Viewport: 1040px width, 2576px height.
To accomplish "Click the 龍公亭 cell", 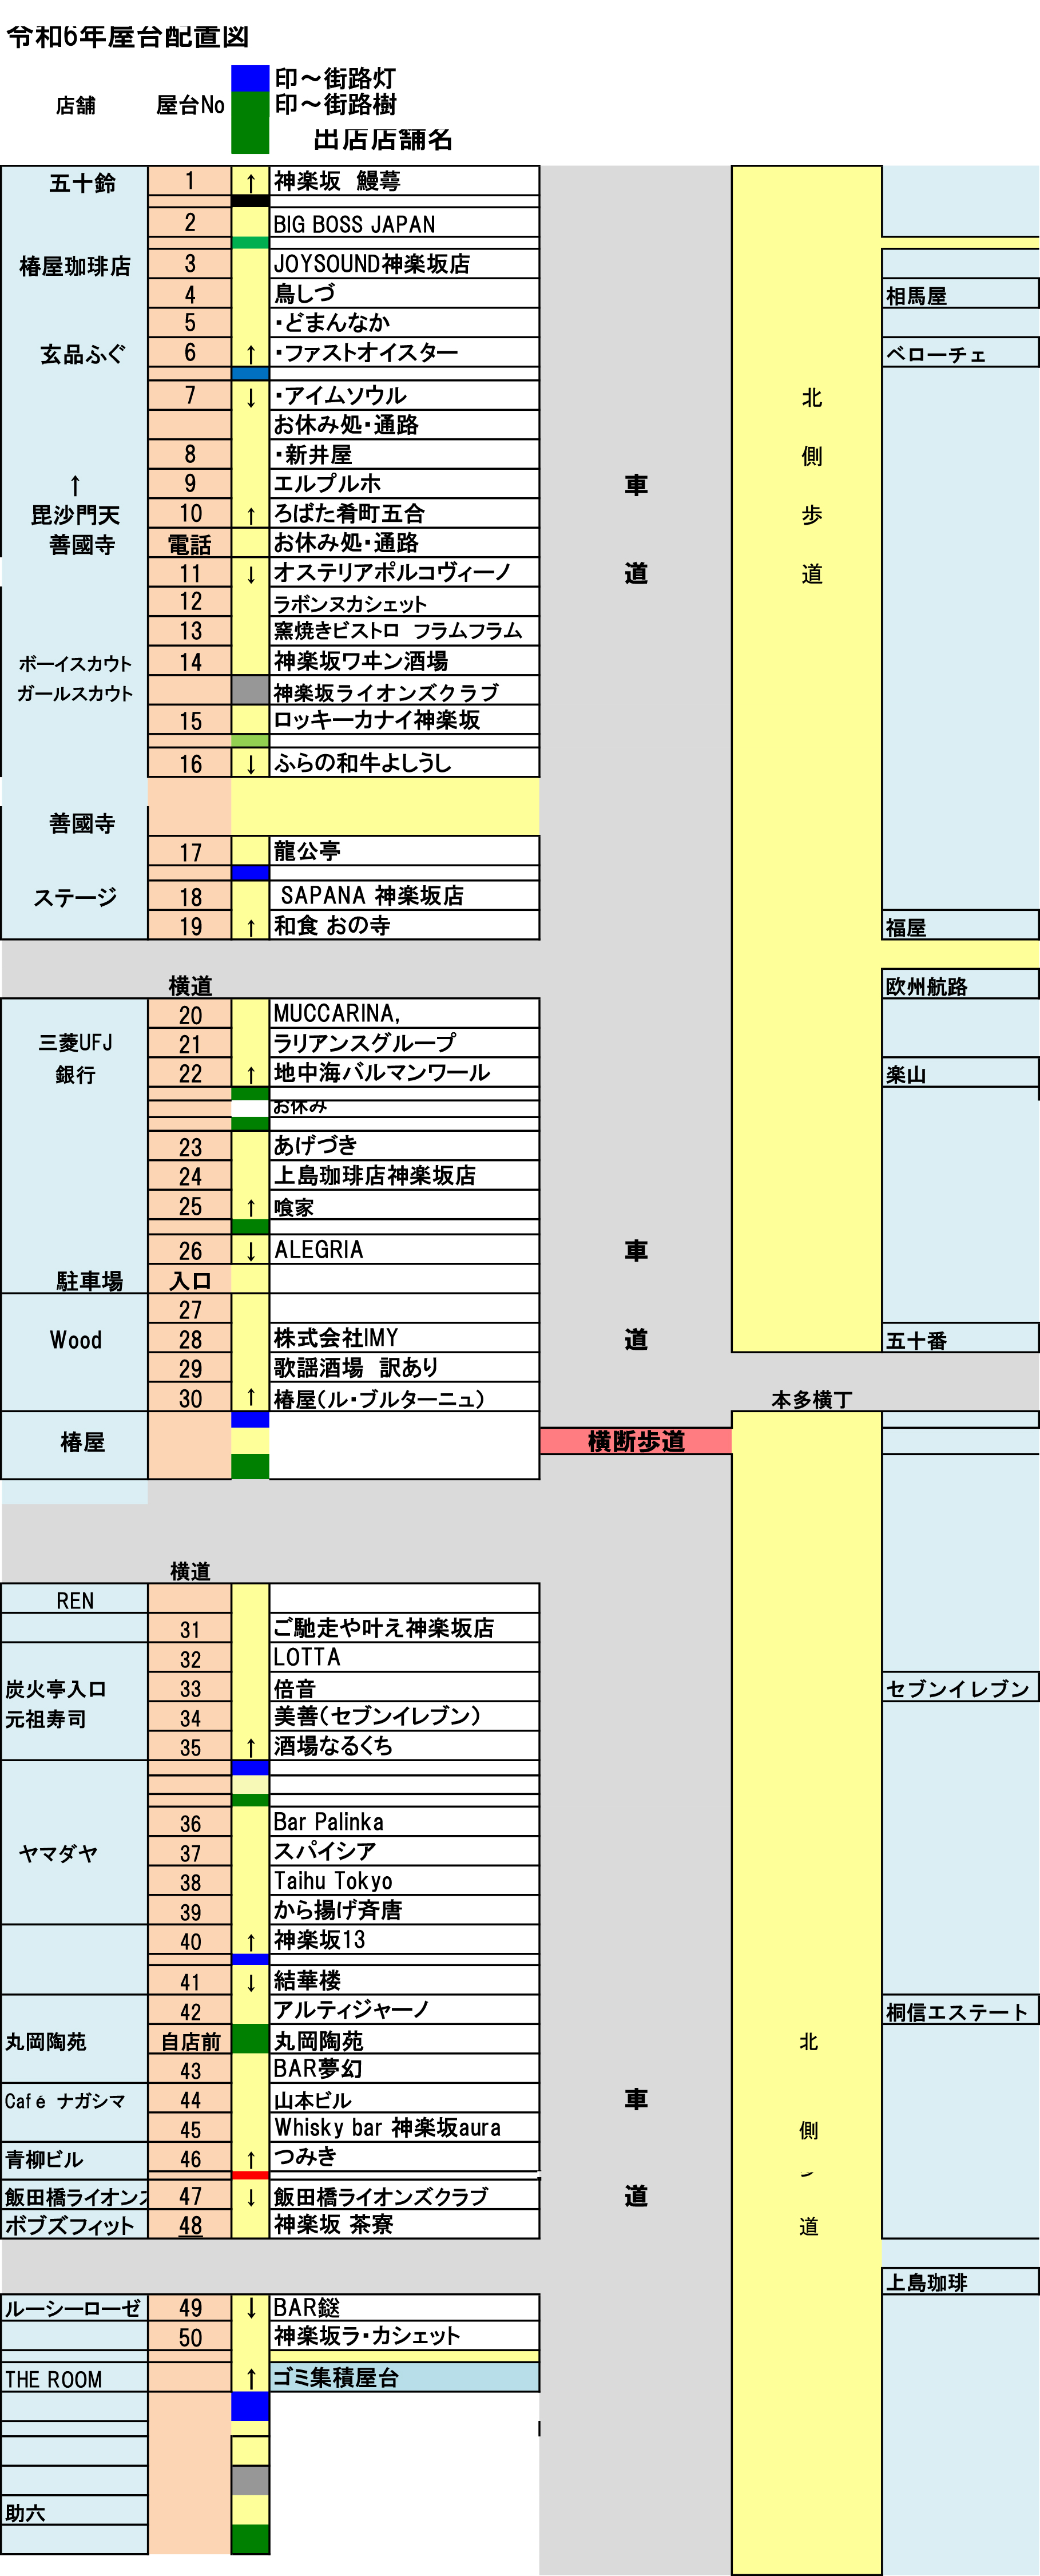I will [404, 851].
